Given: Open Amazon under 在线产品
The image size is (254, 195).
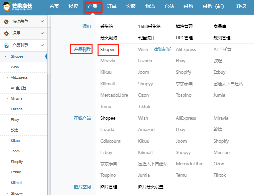Looking at the screenshot, I should coord(146,129).
